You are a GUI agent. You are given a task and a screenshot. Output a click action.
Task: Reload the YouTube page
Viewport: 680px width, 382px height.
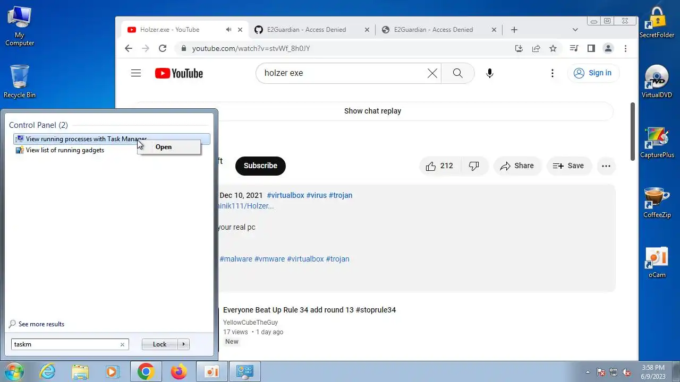[163, 48]
